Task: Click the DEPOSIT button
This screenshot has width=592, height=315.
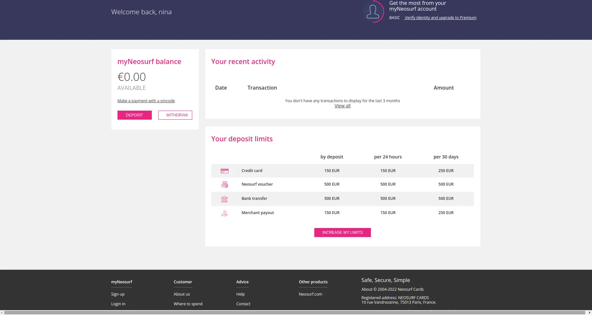Action: 134,115
